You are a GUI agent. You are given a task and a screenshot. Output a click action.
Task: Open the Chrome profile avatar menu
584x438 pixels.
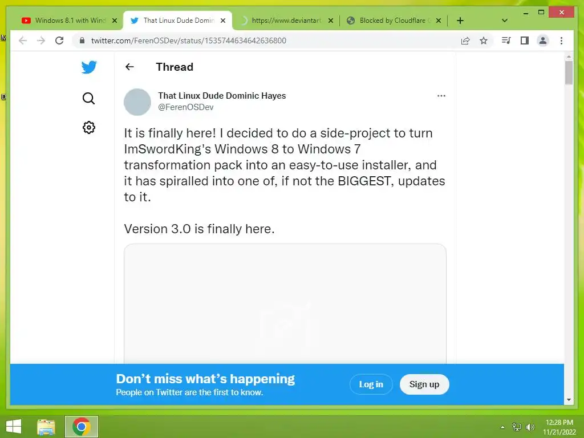[x=543, y=40]
